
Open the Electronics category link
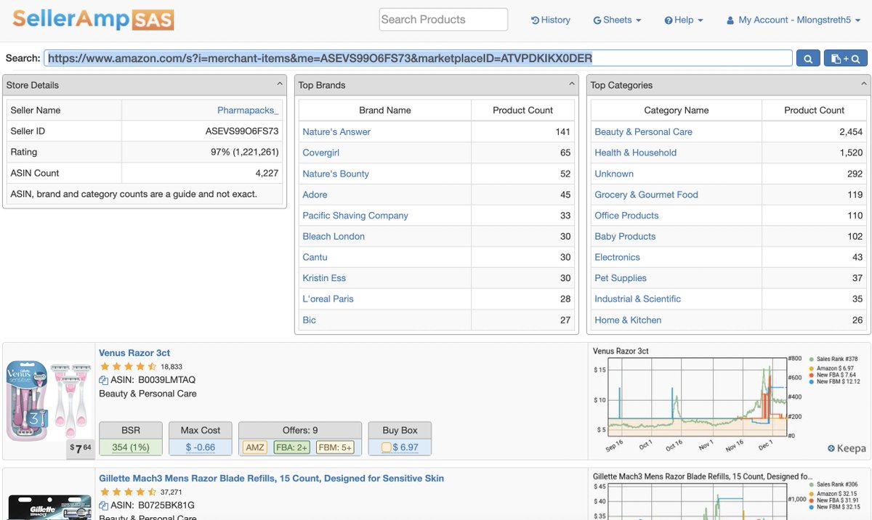tap(617, 257)
